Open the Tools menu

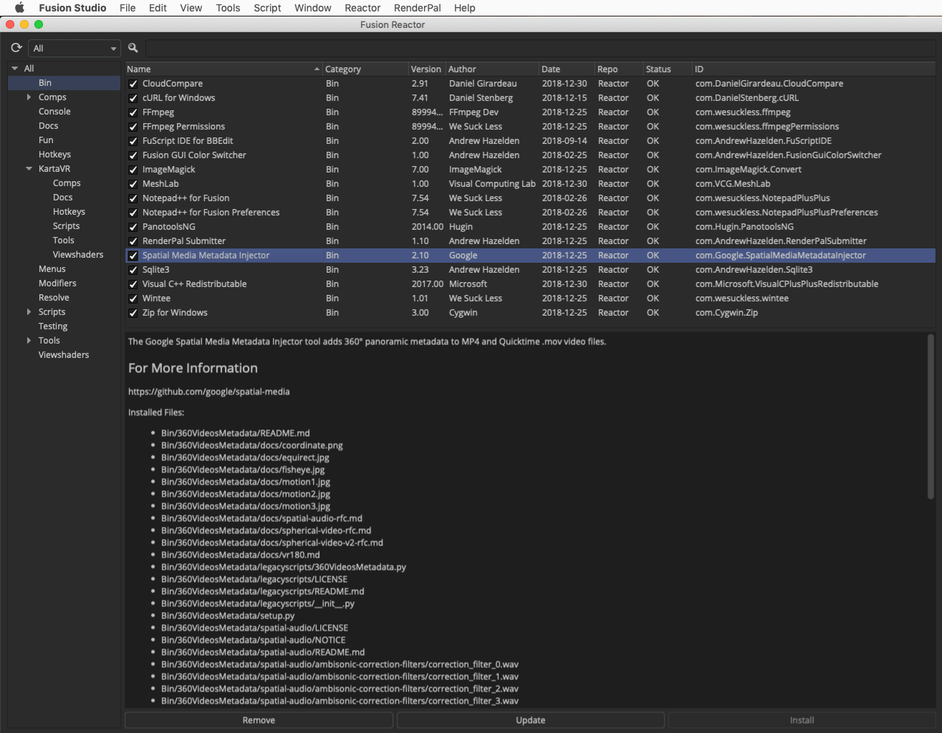click(228, 8)
